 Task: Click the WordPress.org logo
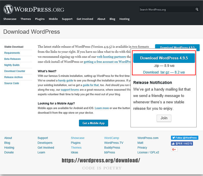[34, 9]
